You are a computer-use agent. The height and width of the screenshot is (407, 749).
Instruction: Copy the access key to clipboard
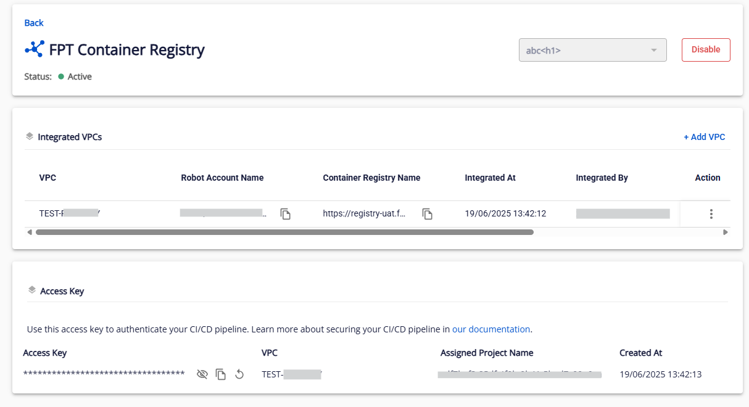tap(221, 374)
